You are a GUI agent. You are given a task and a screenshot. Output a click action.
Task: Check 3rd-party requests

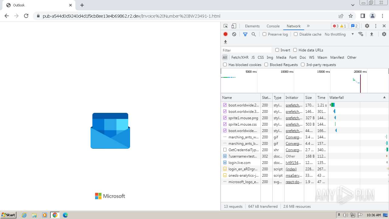303,64
